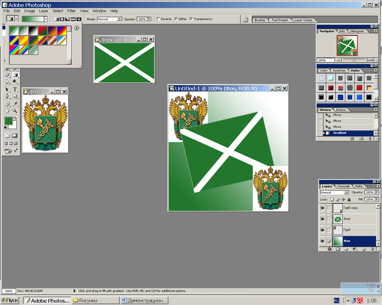Open gradient picker flyout menu arrow
Screen dimensions: 382x305
pyautogui.click(x=77, y=28)
